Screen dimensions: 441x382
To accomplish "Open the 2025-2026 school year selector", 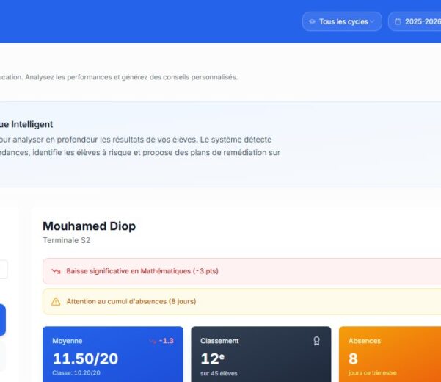I will [415, 21].
